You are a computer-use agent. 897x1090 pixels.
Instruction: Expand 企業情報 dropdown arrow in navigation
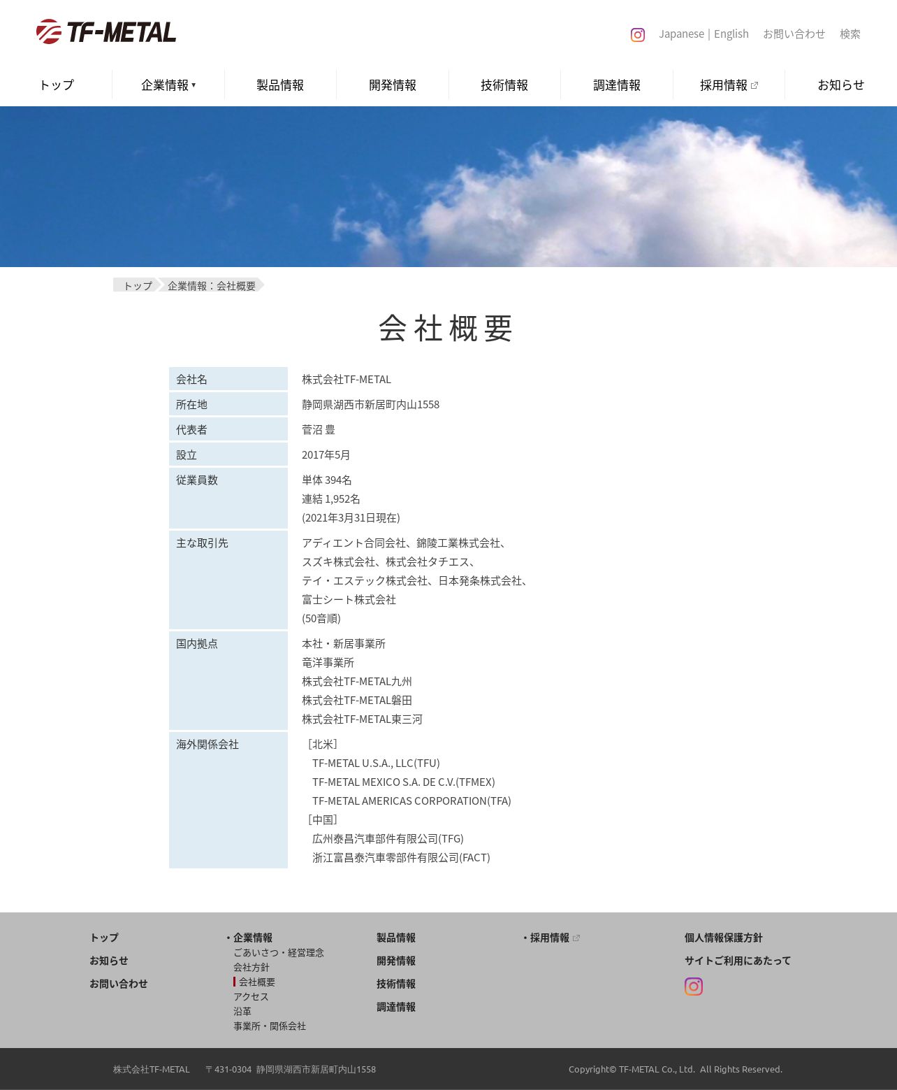[194, 85]
